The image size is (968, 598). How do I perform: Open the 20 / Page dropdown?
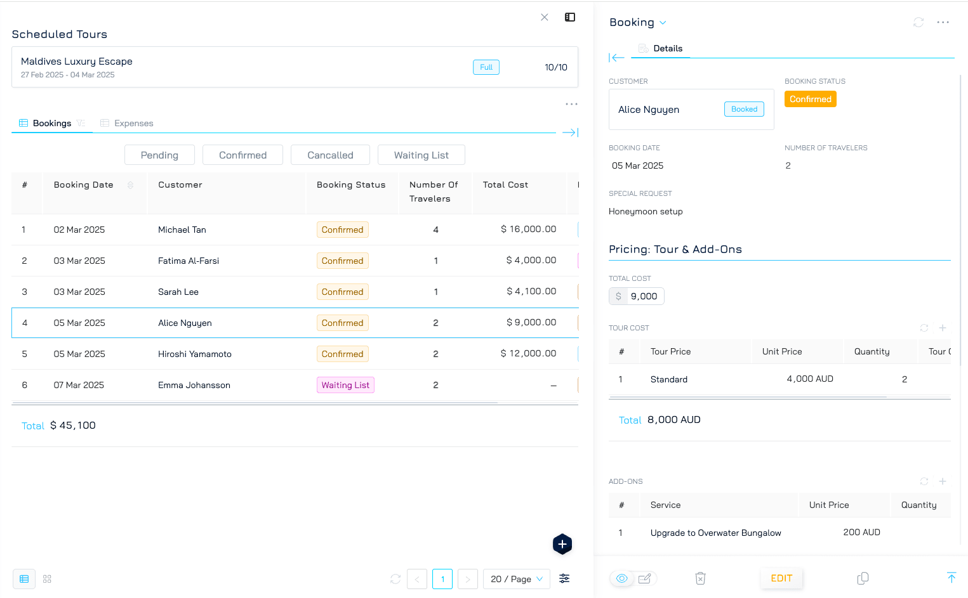pyautogui.click(x=516, y=579)
